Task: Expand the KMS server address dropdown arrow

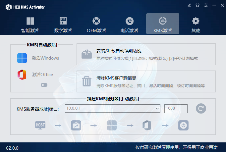Action: (x=157, y=109)
